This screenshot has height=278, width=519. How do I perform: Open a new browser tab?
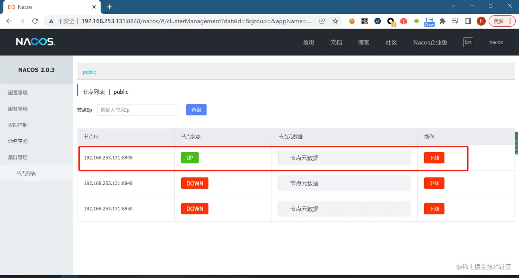click(109, 7)
